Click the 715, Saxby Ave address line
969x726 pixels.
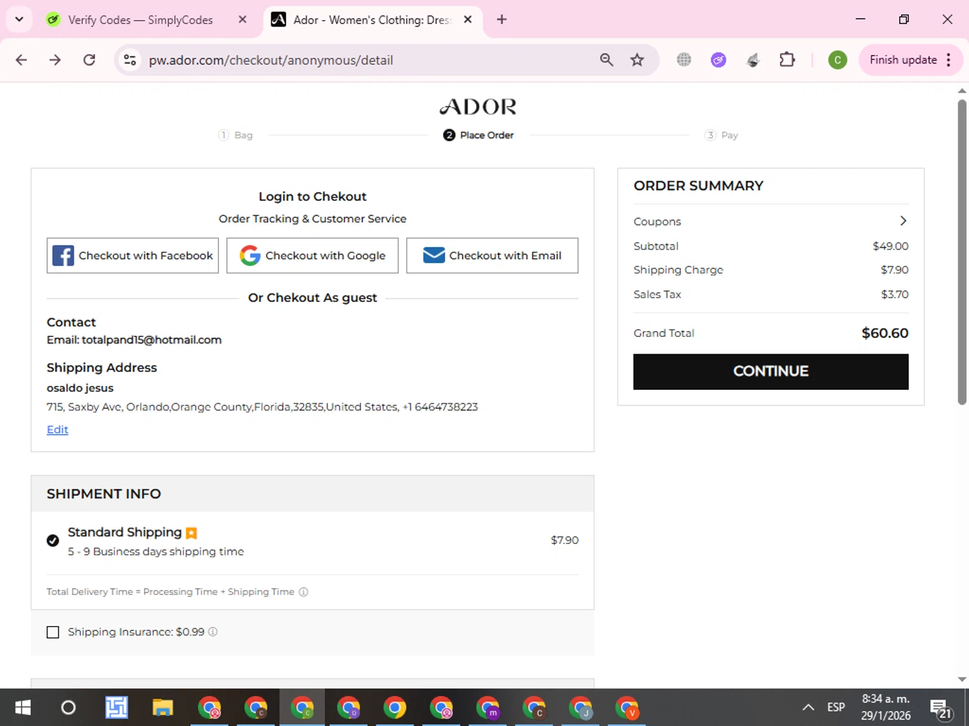click(x=262, y=407)
